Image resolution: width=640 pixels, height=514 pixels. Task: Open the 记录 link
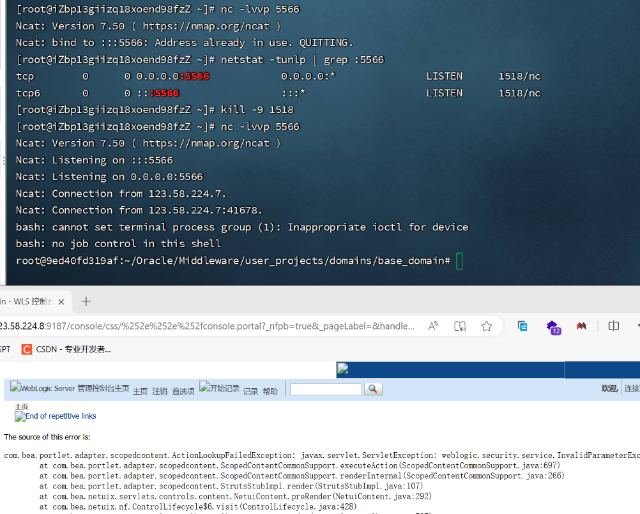250,391
